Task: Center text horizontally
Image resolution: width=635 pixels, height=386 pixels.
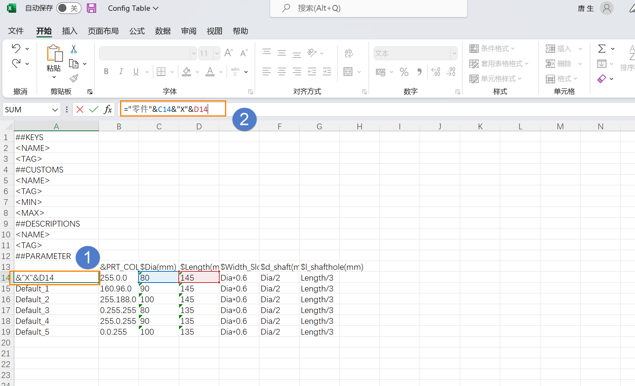Action: tap(282, 71)
